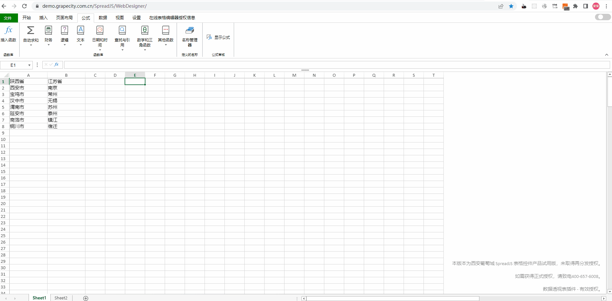Expand the AutoSum (自动求和) dropdown arrow
Viewport: 612px width, 301px height.
pyautogui.click(x=31, y=45)
